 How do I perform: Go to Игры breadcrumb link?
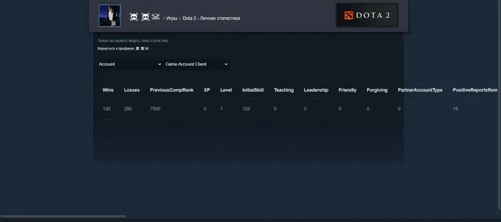tap(171, 18)
